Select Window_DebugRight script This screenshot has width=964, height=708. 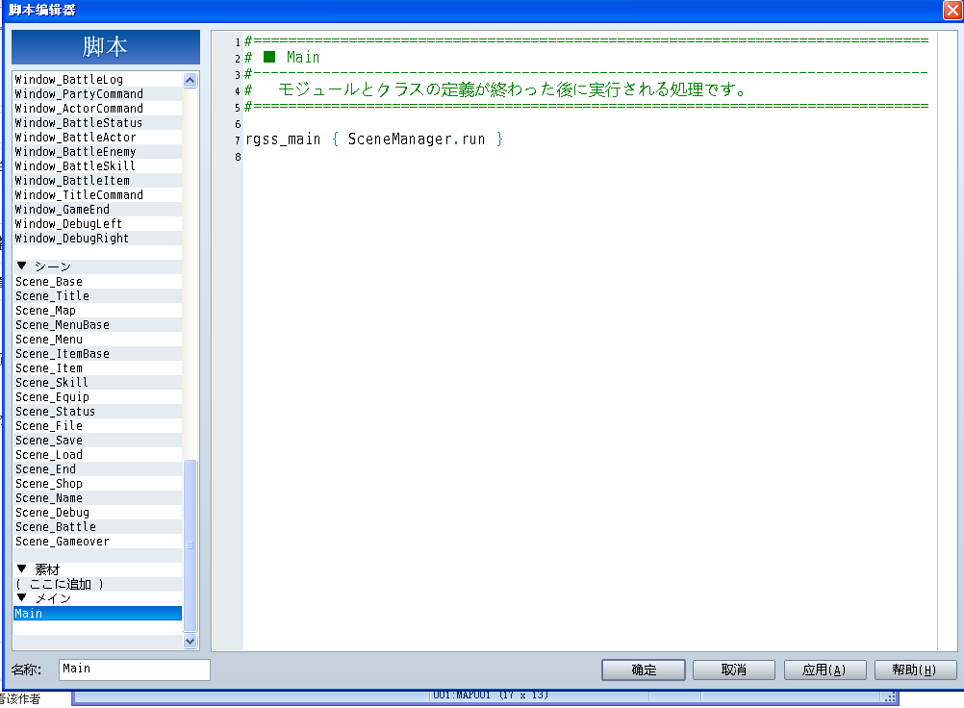pyautogui.click(x=97, y=239)
